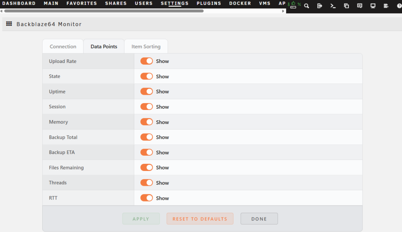Screen dimensions: 402x232
Task: Toggle the Uptime Show switch
Action: [x=146, y=92]
